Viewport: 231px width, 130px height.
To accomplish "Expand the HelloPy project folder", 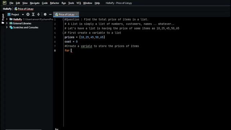I will click(x=7, y=19).
